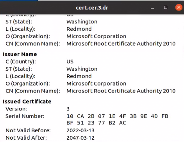This screenshot has height=142, width=184.
Task: Click O (Organization) label under Issuer Name
Action: coord(28,84)
